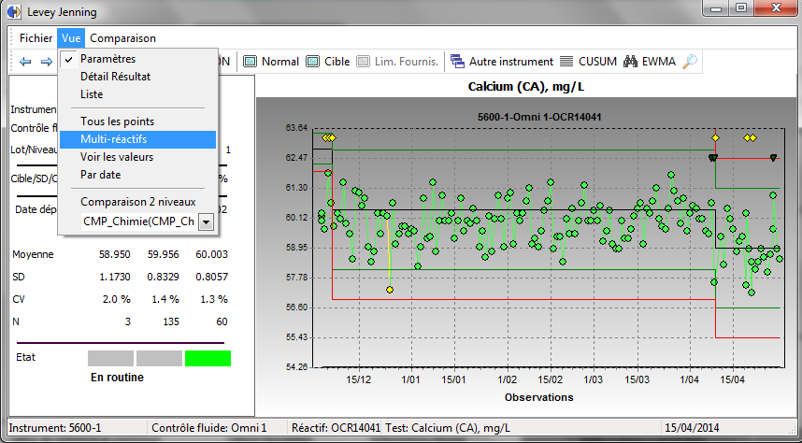Screen dimensions: 802x443
Task: Select the Normal limits toolbar button
Action: coord(271,62)
